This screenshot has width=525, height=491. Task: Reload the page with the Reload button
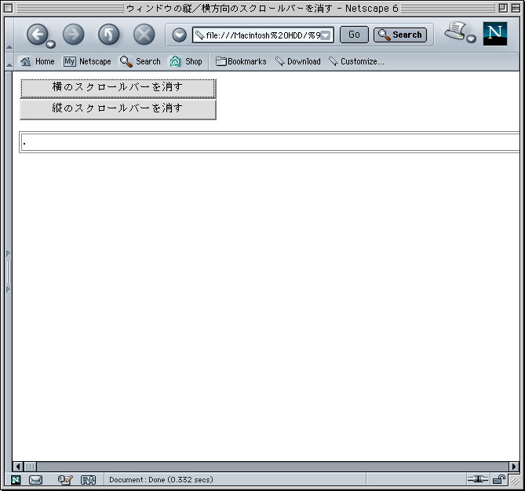click(x=108, y=35)
